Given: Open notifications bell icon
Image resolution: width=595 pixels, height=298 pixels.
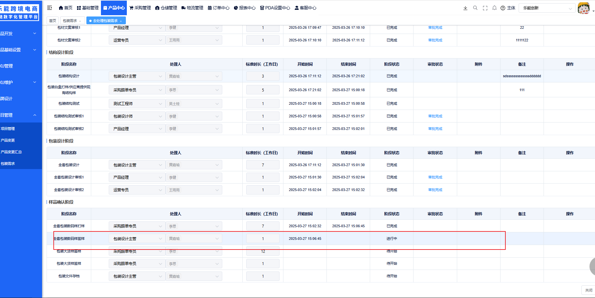Looking at the screenshot, I should (x=494, y=8).
